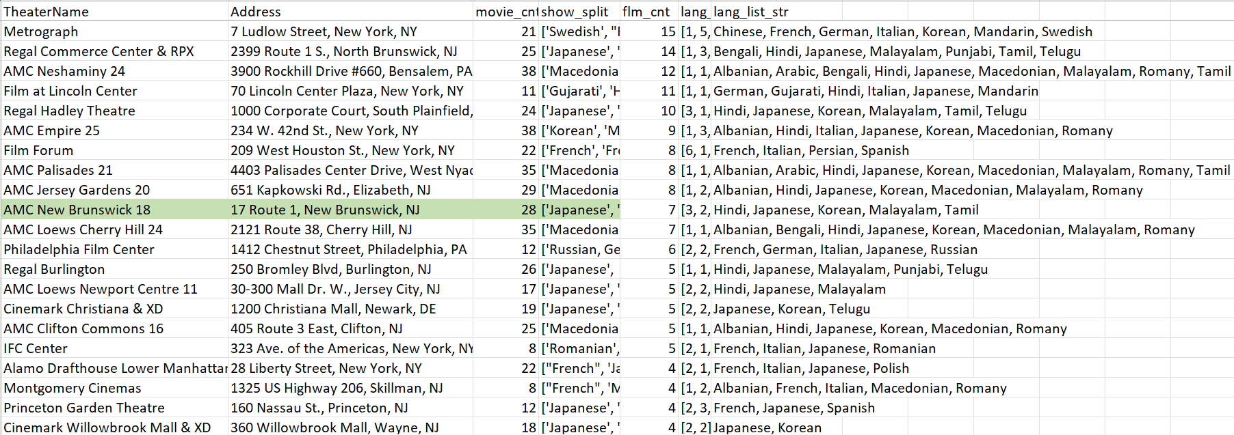Select the Cinemark Willowbrook Mall & XD cell
This screenshot has width=1234, height=435.
click(x=107, y=427)
